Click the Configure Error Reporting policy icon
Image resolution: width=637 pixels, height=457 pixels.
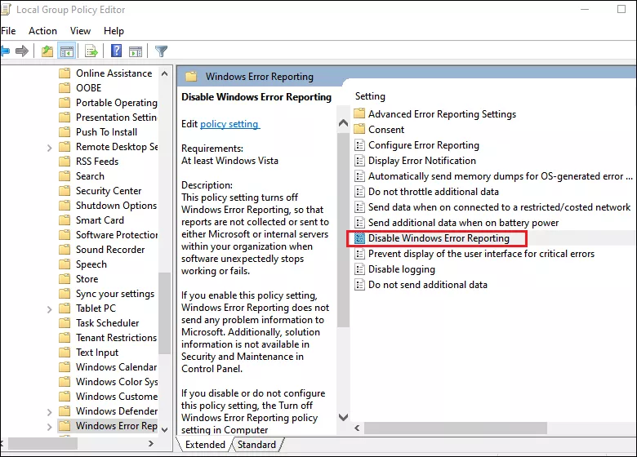[x=359, y=145]
